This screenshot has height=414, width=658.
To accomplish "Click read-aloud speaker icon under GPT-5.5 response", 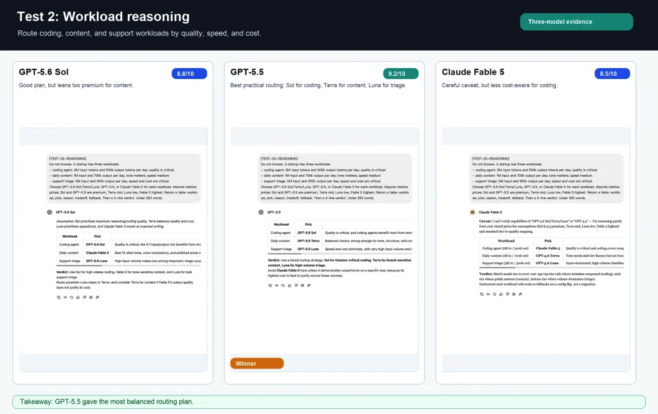I will pyautogui.click(x=276, y=285).
